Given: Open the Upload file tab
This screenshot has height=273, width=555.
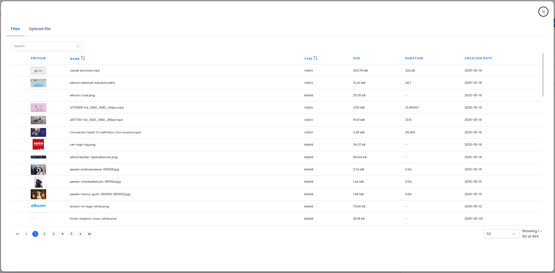Looking at the screenshot, I should tap(40, 29).
